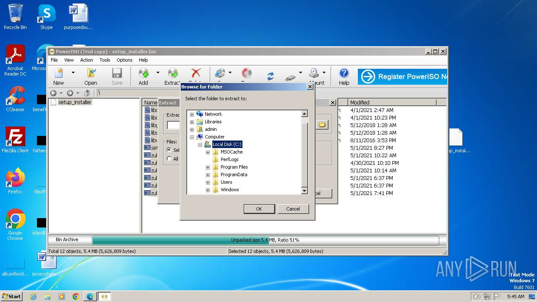Click the Add files toolbar icon
The image size is (537, 302).
coord(143,73)
